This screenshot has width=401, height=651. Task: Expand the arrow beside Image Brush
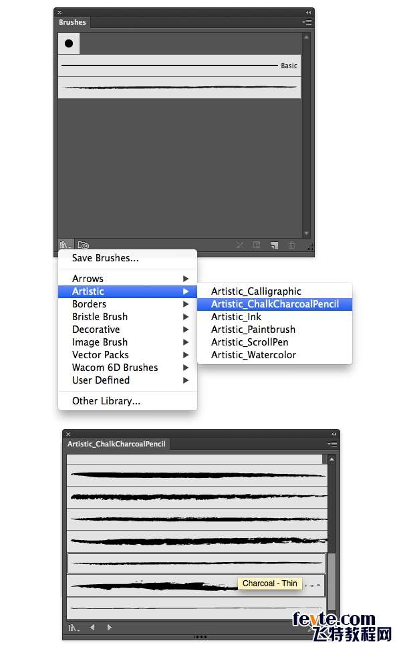coord(186,342)
